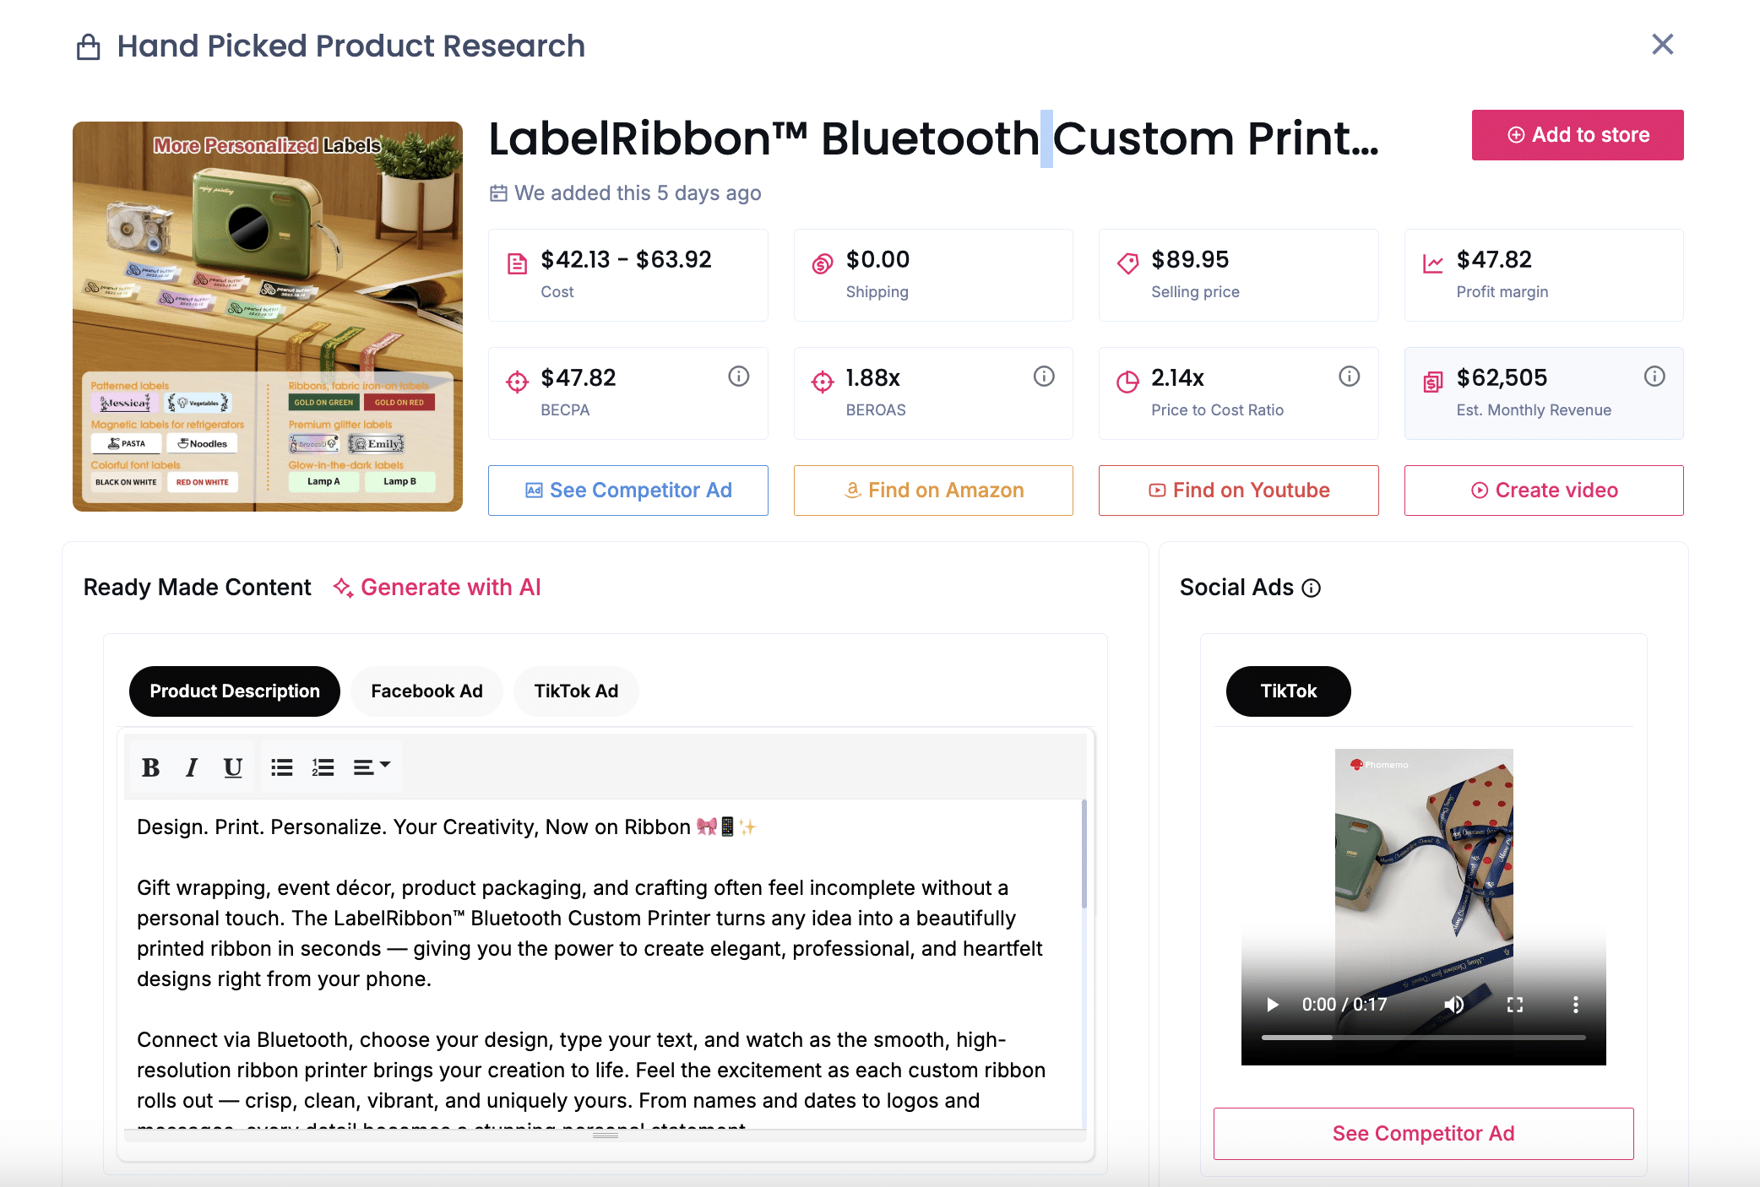Viewport: 1760px width, 1187px height.
Task: Toggle italic formatting in the editor
Action: point(192,767)
